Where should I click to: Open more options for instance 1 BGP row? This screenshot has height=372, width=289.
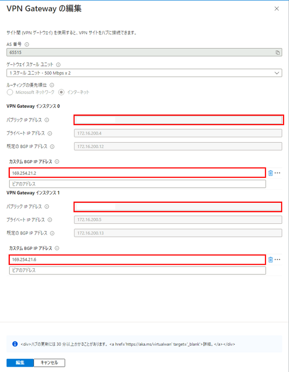click(277, 260)
